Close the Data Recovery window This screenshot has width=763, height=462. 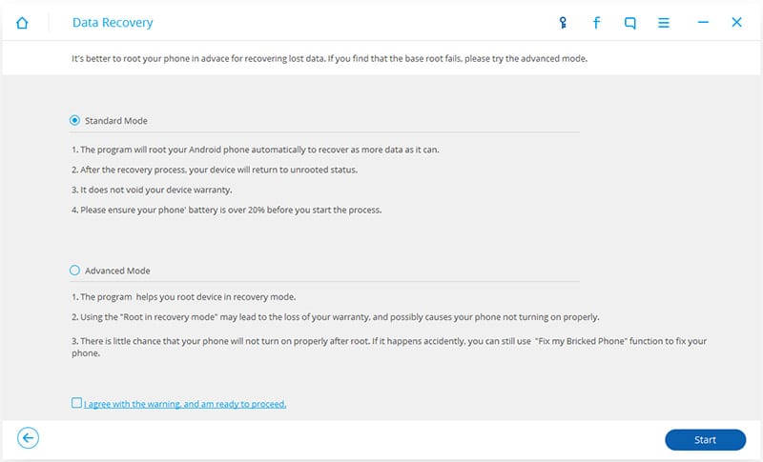point(736,23)
